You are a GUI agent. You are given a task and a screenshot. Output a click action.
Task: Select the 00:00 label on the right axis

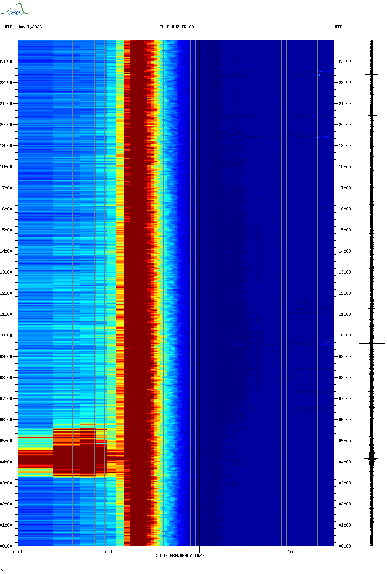[x=345, y=546]
